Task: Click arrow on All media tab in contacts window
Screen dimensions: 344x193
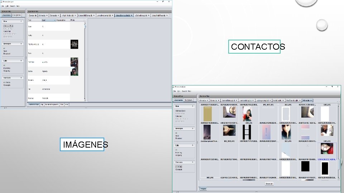Action: 47,15
